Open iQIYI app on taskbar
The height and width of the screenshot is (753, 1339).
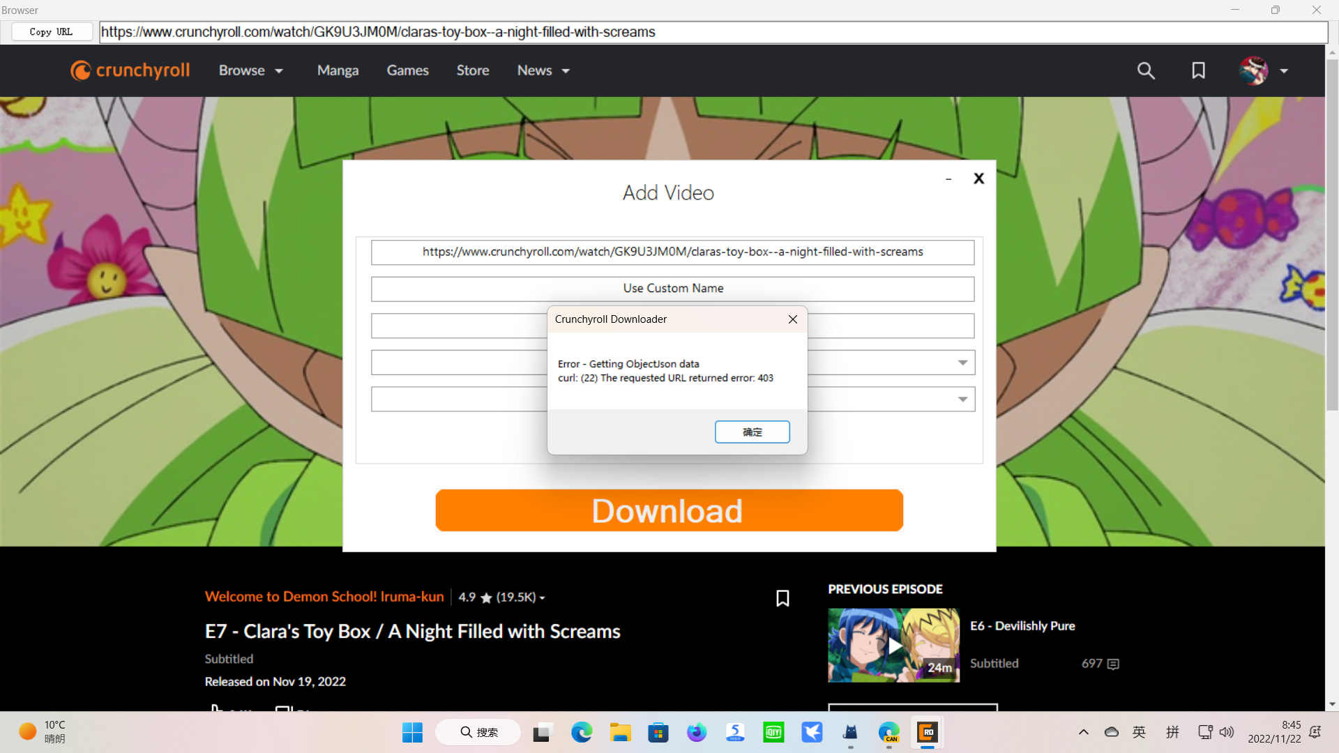(773, 732)
